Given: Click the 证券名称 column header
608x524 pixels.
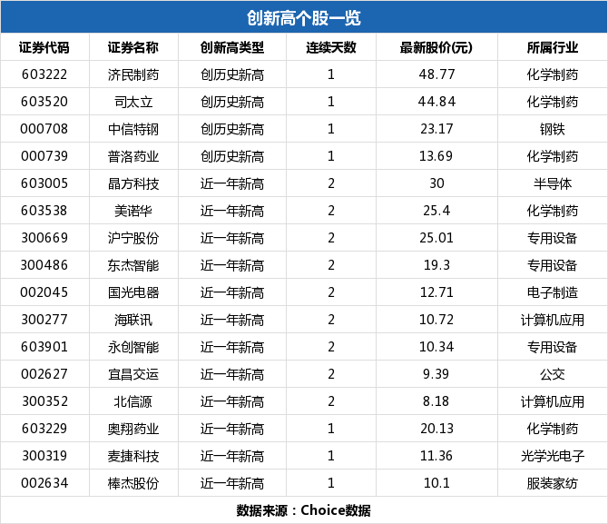Looking at the screenshot, I should [x=132, y=47].
